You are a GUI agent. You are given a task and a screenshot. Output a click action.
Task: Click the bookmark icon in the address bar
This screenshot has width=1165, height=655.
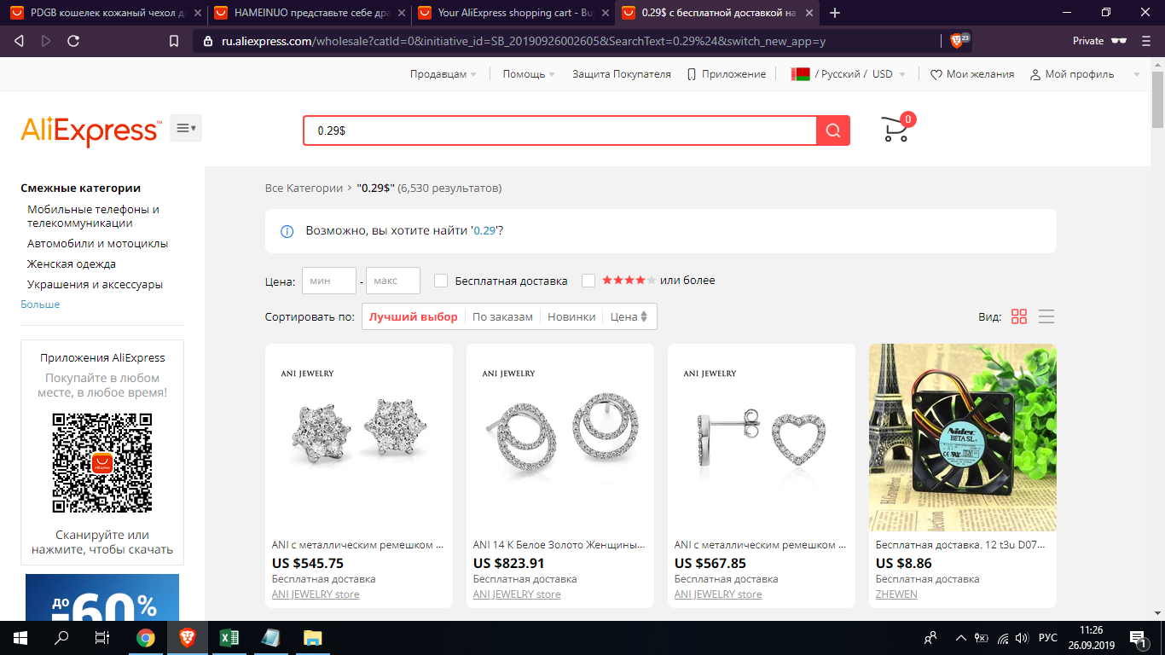click(x=174, y=41)
